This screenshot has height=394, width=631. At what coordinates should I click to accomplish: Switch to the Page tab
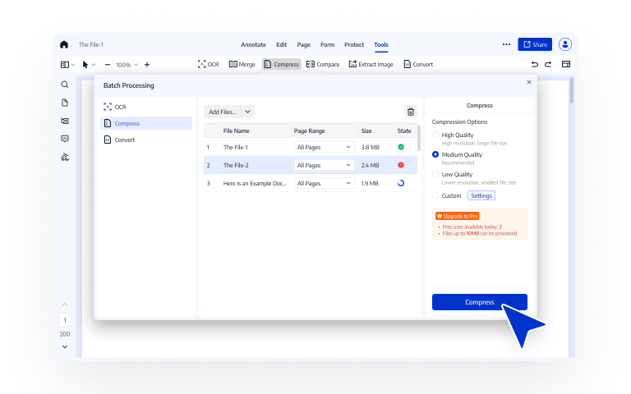tap(303, 44)
